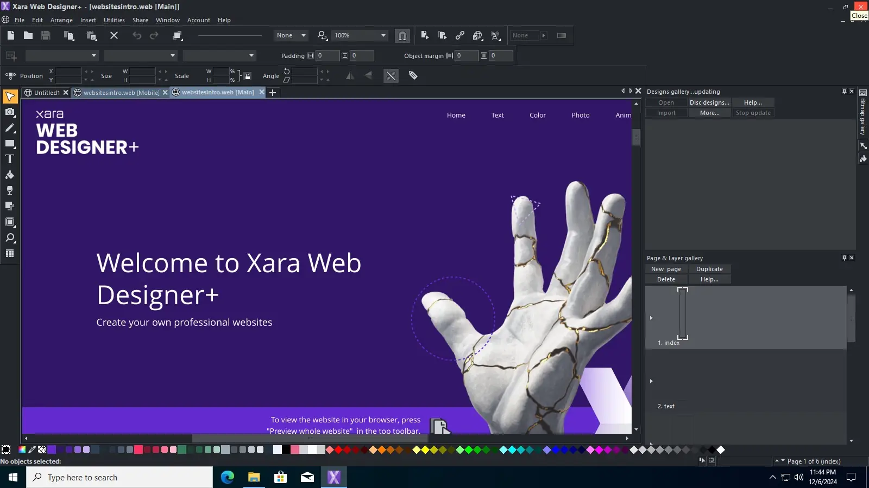
Task: Create a new document from toolbar
Action: point(11,35)
